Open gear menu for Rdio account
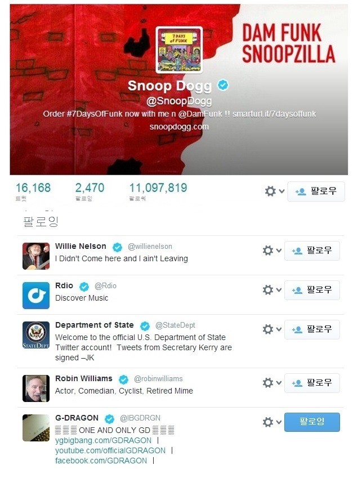 [272, 290]
